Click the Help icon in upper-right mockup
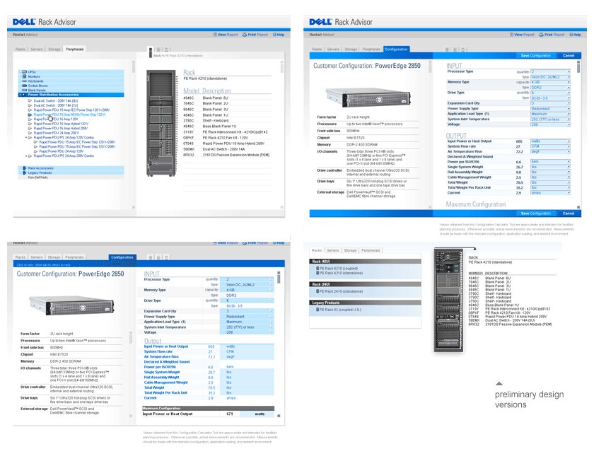Image resolution: width=594 pixels, height=456 pixels. pyautogui.click(x=571, y=35)
